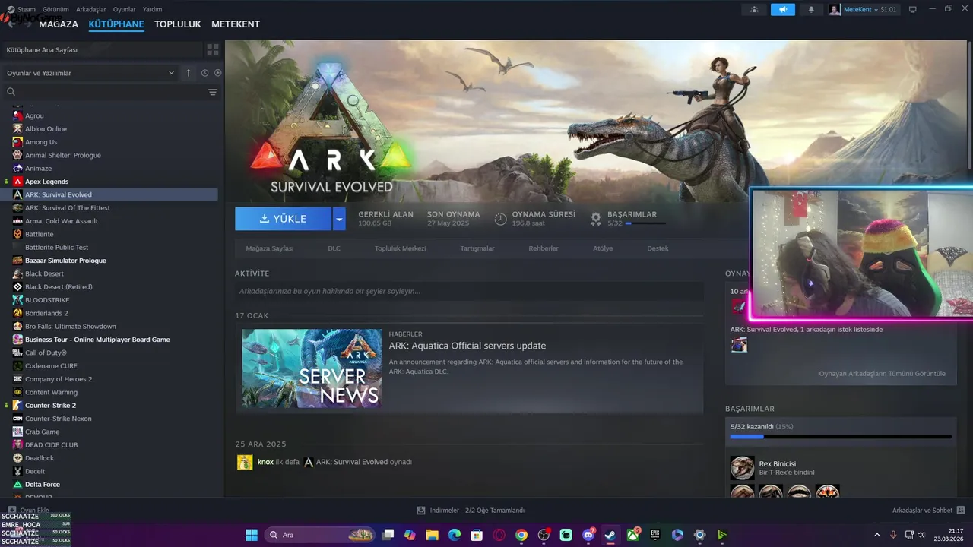Open the Rex Binicisi achievement icon
The image size is (973, 547).
[742, 468]
